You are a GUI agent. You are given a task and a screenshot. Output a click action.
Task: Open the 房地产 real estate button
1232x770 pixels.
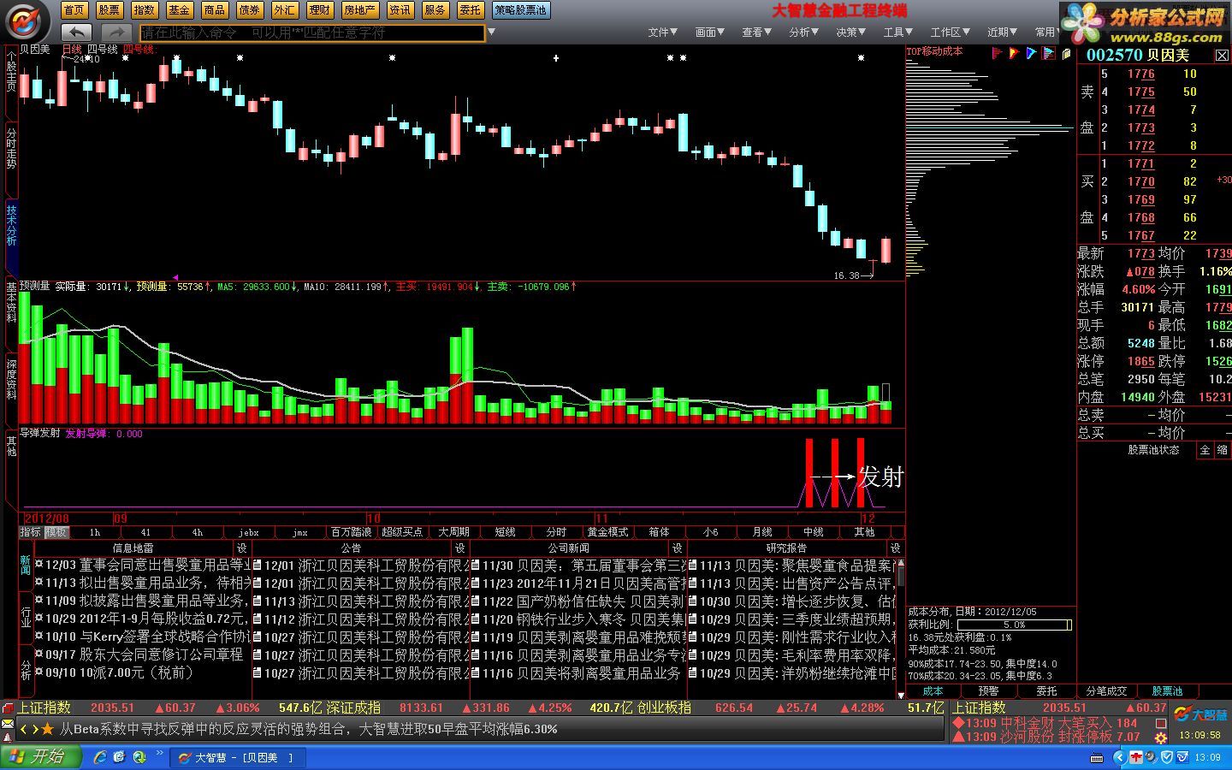(359, 10)
